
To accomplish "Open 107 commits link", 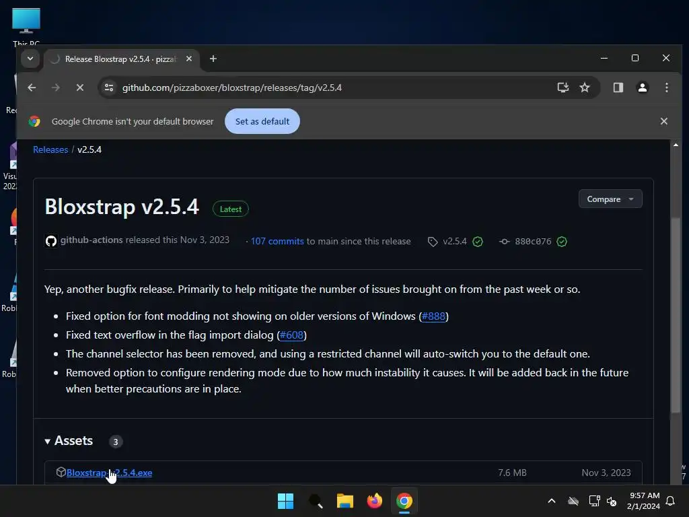I will (277, 242).
